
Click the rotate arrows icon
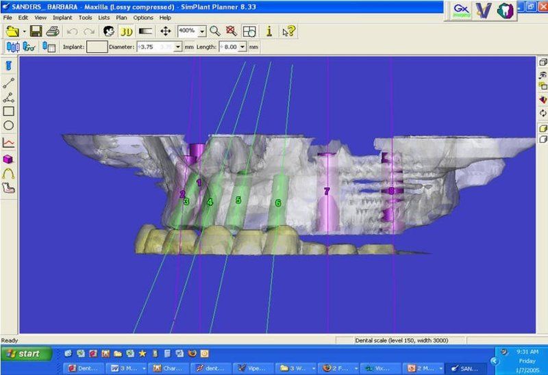(x=543, y=113)
